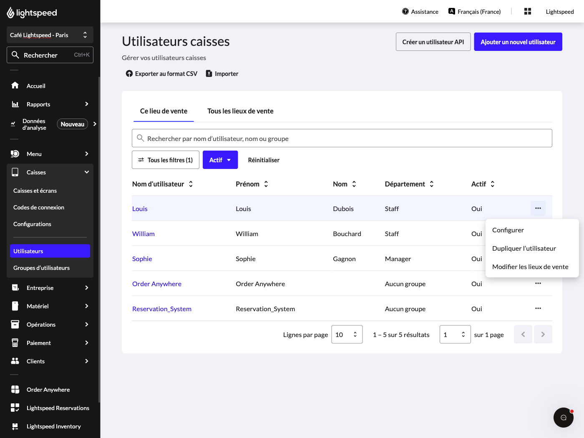Open the William user link
Screen dimensions: 584x438
click(x=143, y=234)
